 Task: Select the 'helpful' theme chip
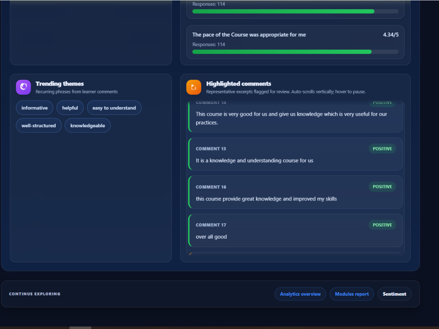[70, 108]
